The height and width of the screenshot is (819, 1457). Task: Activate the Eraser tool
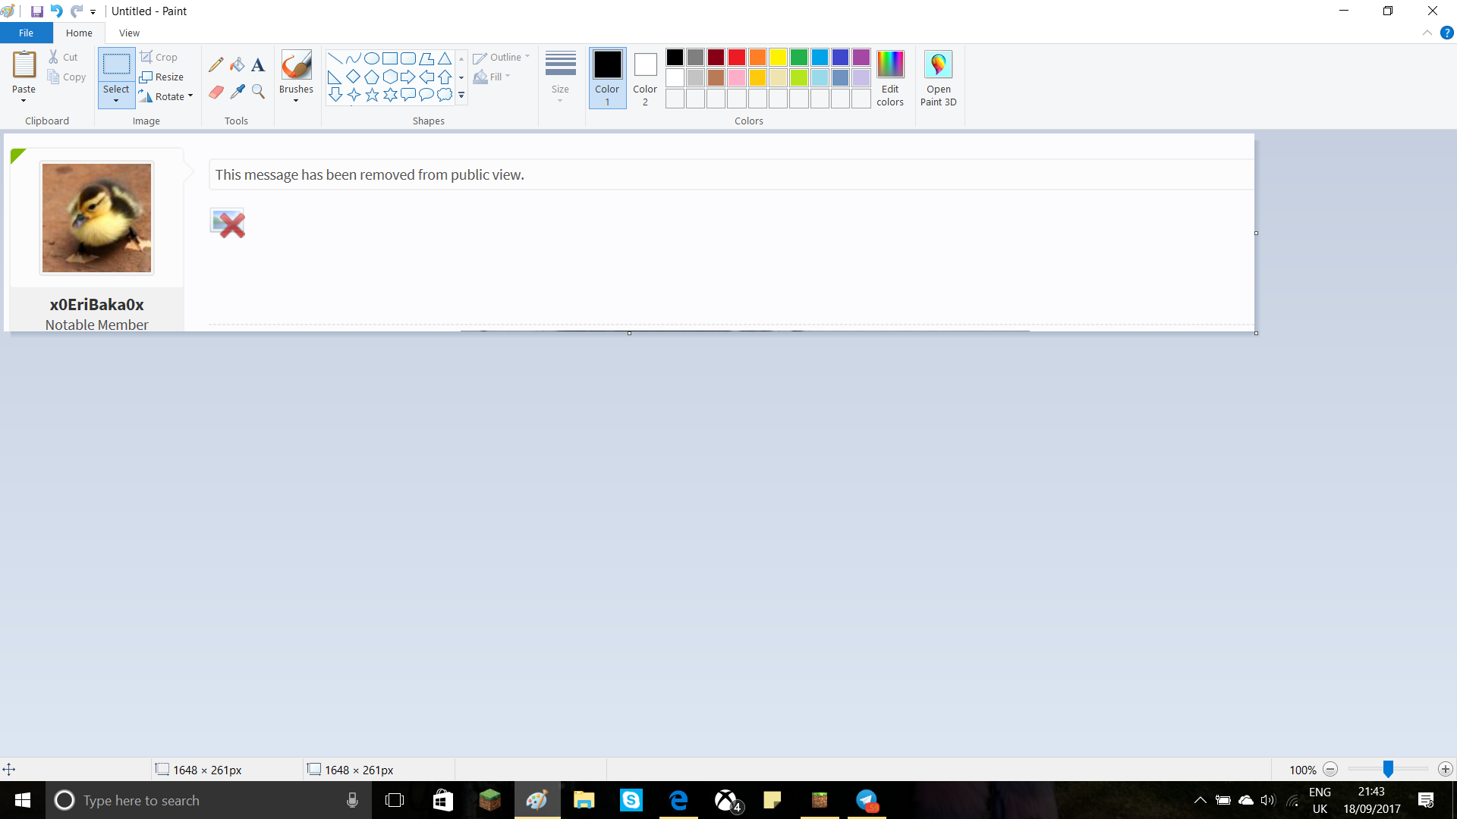(216, 92)
